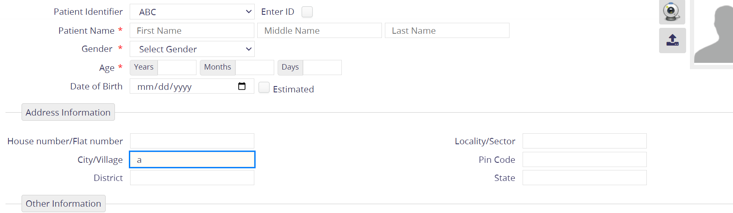Expand the Select Gender dropdown
Image resolution: width=733 pixels, height=213 pixels.
click(192, 49)
